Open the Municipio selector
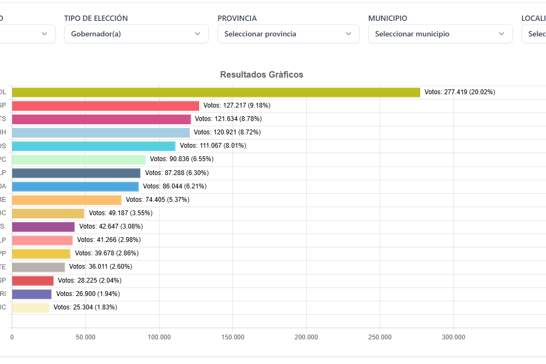 pos(440,34)
